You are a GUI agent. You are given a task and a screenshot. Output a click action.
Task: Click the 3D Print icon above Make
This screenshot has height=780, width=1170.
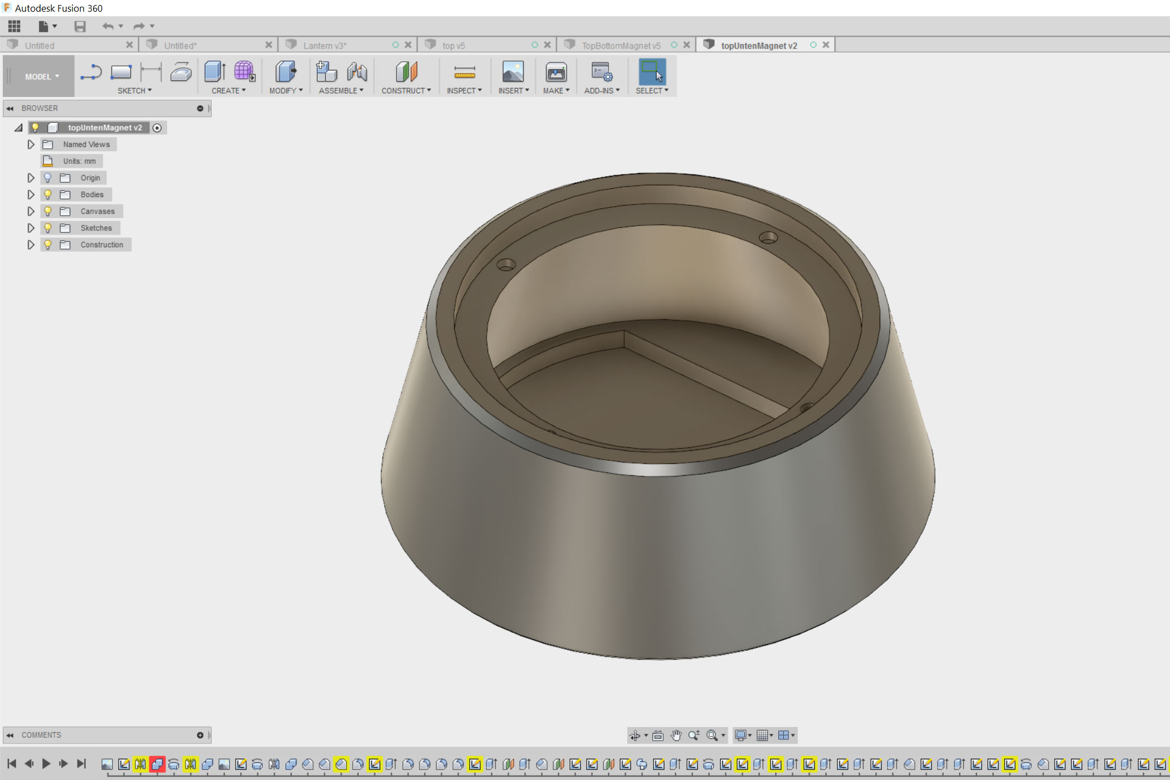(x=555, y=72)
